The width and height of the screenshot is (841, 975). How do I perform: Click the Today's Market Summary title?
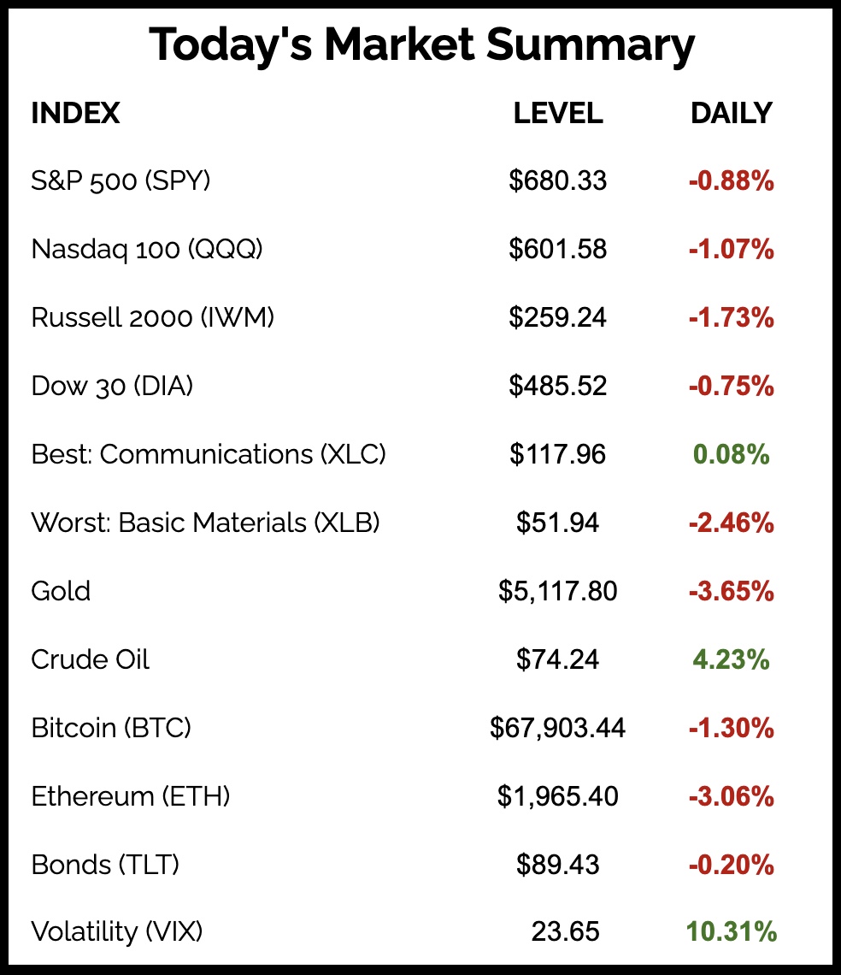tap(421, 46)
